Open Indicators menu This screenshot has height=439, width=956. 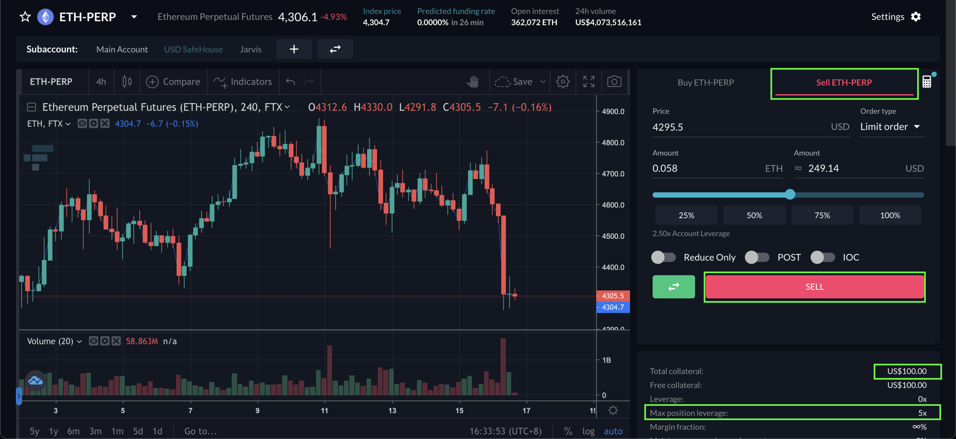(243, 82)
